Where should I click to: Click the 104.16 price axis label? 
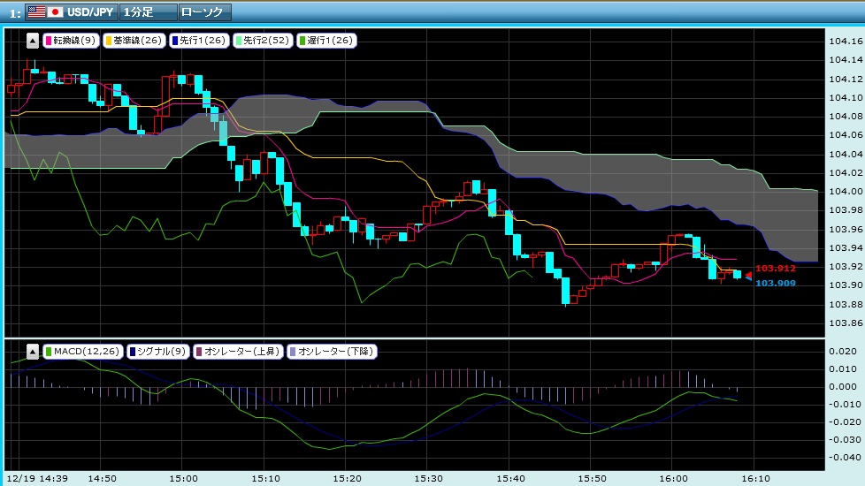pyautogui.click(x=846, y=42)
